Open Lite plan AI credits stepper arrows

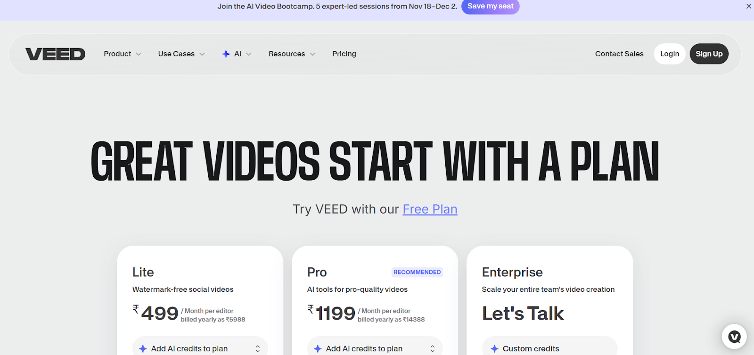point(258,349)
